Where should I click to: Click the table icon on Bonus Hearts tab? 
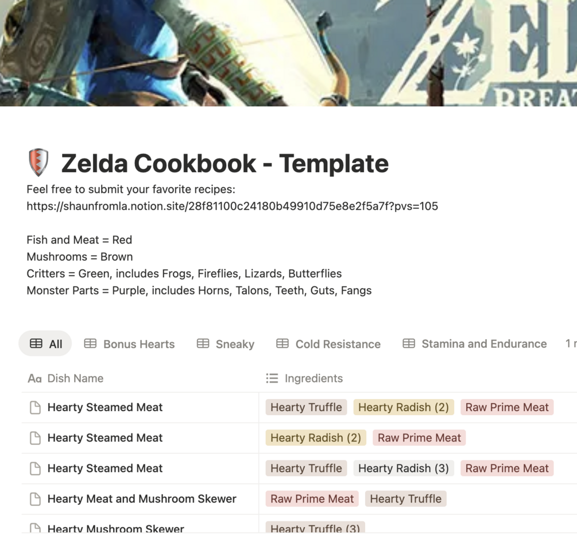pos(90,343)
